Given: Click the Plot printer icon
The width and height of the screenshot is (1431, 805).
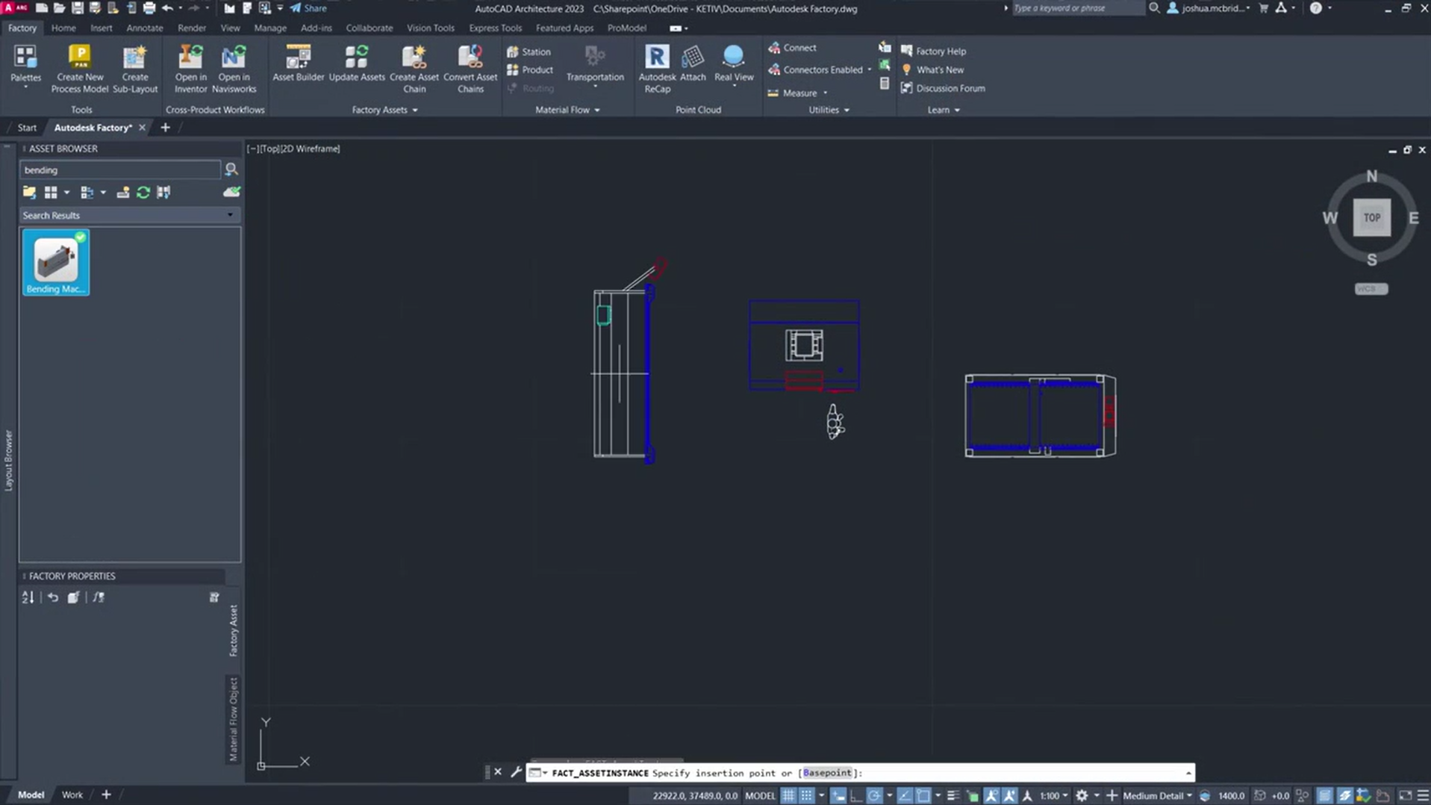Looking at the screenshot, I should (149, 8).
